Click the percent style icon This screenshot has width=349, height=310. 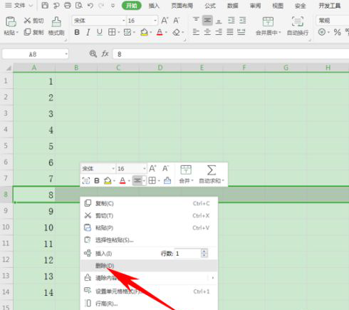(337, 32)
